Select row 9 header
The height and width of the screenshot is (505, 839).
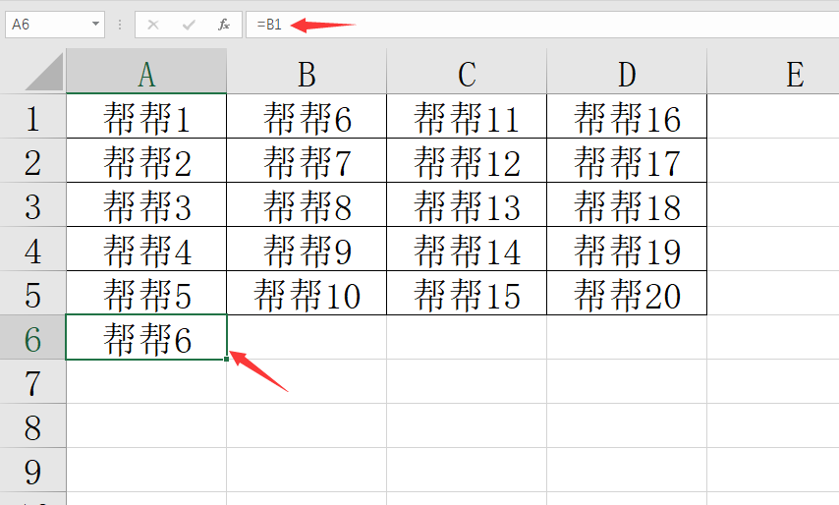coord(32,471)
